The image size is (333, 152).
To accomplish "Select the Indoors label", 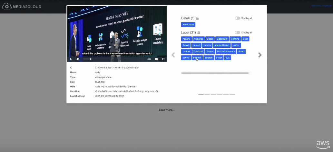I will click(x=207, y=45).
